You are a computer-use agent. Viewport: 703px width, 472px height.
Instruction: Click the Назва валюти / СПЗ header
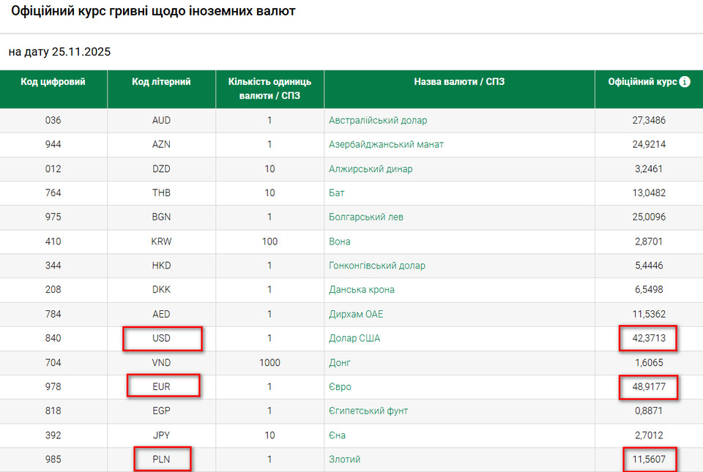coord(459,82)
